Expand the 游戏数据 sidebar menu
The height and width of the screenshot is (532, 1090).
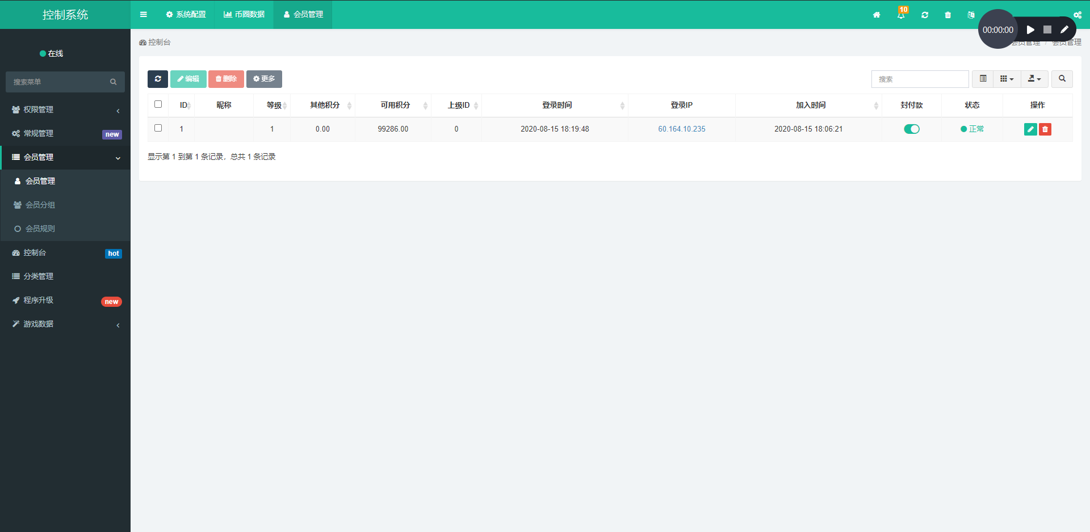pyautogui.click(x=65, y=324)
